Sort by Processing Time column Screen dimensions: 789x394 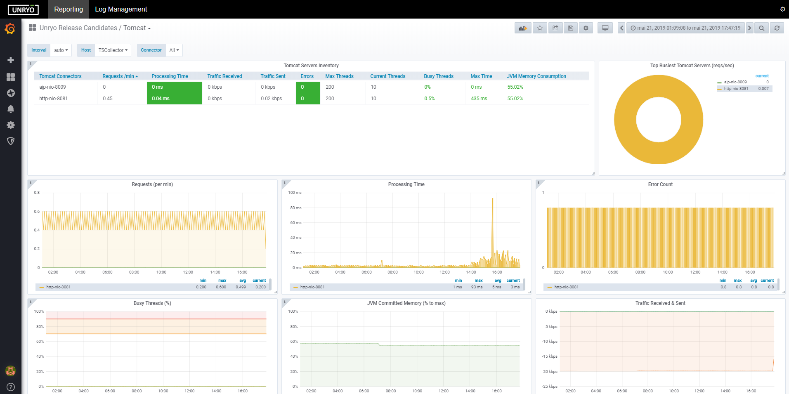pyautogui.click(x=170, y=76)
